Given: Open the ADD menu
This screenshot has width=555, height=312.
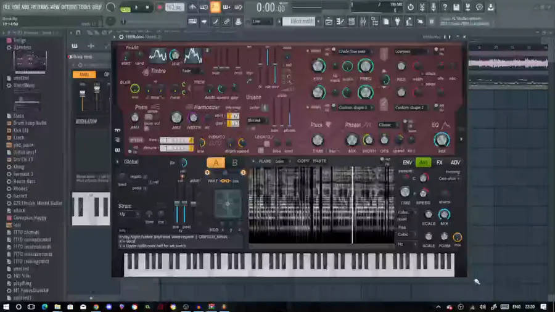Looking at the screenshot, I should (x=25, y=7).
